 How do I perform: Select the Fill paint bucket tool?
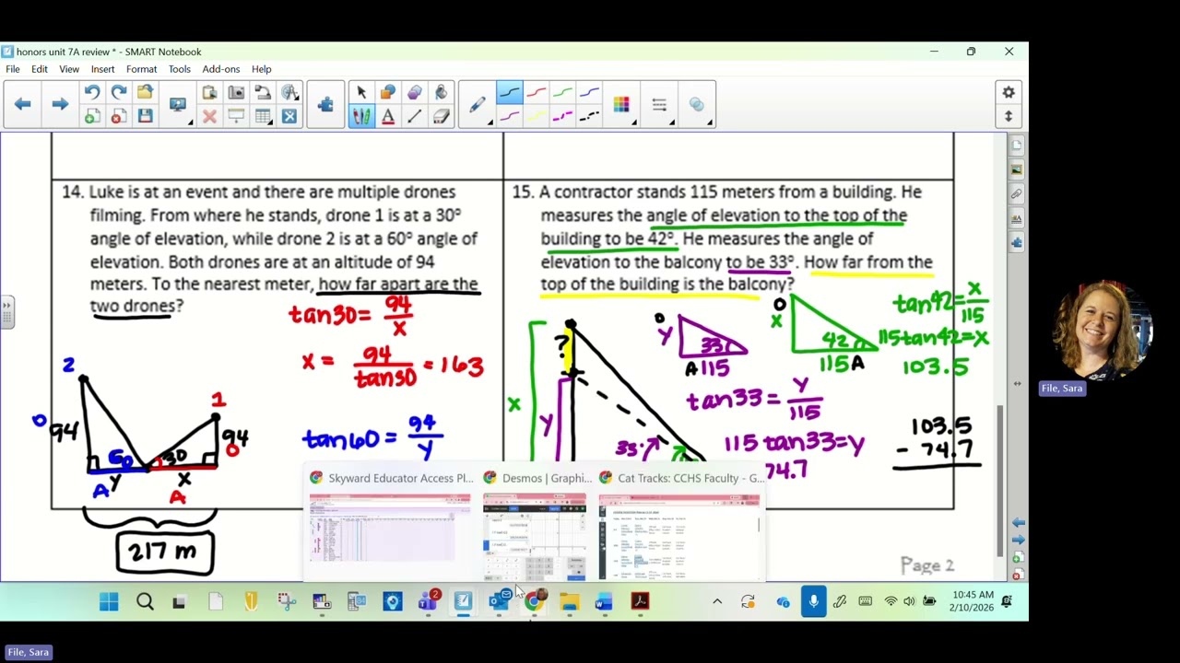click(x=442, y=93)
